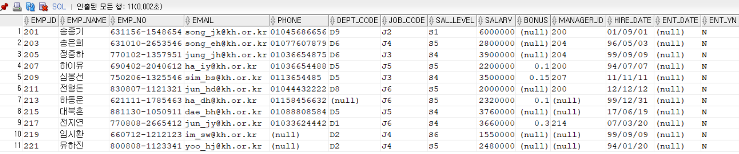
Task: Select SAL_LEVEL S6 cell
Action: (452, 135)
